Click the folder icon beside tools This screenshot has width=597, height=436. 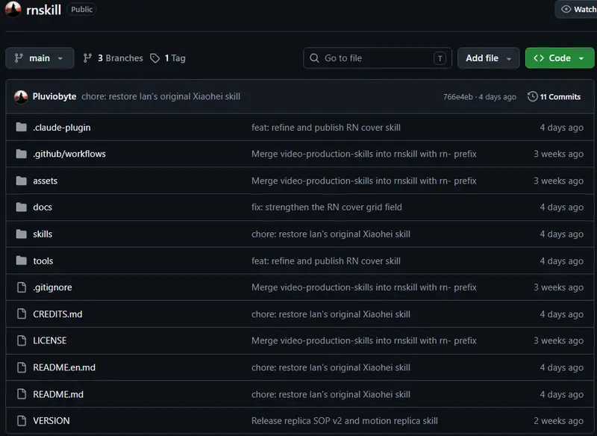pos(22,261)
